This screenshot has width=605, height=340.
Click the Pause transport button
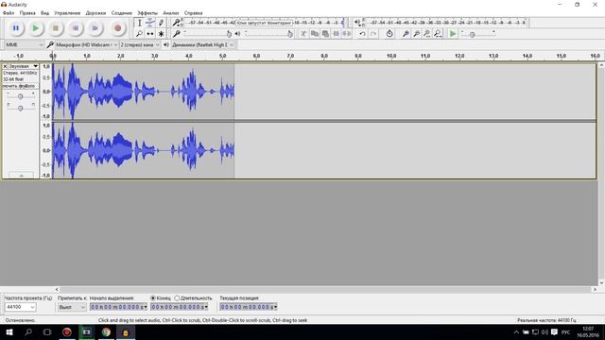tap(16, 28)
